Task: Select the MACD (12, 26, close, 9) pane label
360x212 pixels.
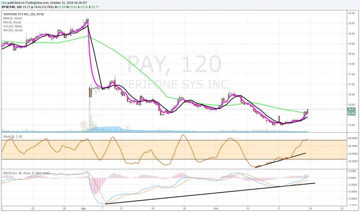Action: (x=26, y=173)
